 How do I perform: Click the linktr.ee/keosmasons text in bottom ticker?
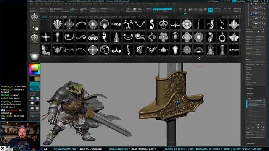click(x=90, y=149)
